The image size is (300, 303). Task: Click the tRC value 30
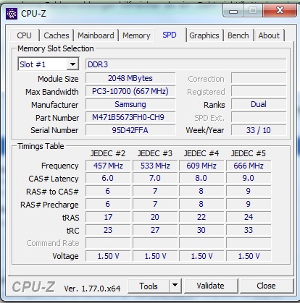201,230
